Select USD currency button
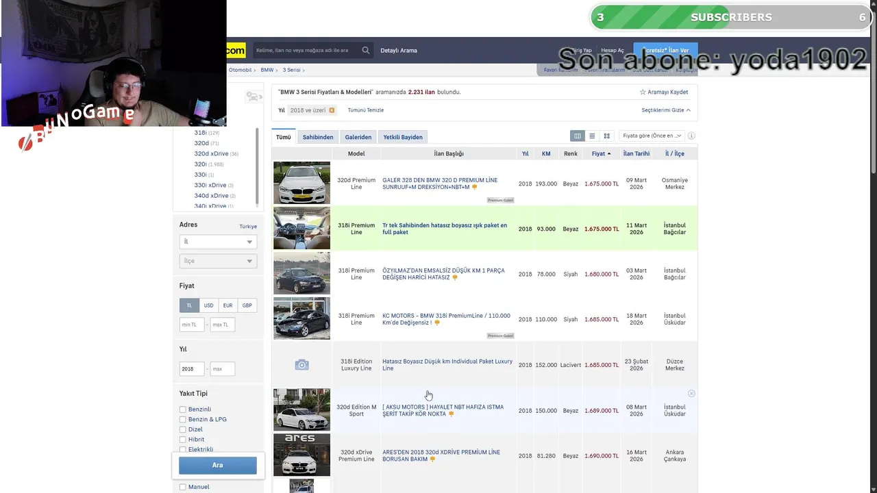The height and width of the screenshot is (493, 877). point(208,305)
